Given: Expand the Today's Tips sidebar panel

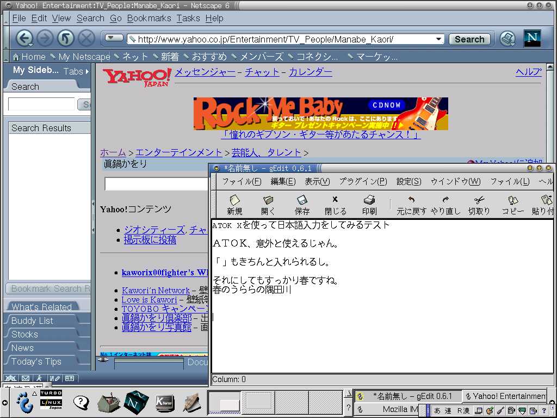Looking at the screenshot, I should [x=36, y=361].
